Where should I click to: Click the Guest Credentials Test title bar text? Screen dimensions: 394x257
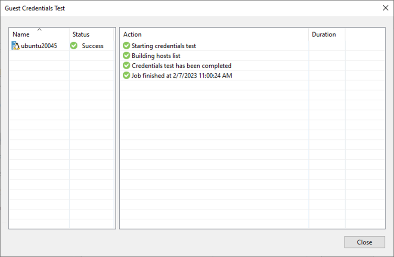[x=35, y=8]
